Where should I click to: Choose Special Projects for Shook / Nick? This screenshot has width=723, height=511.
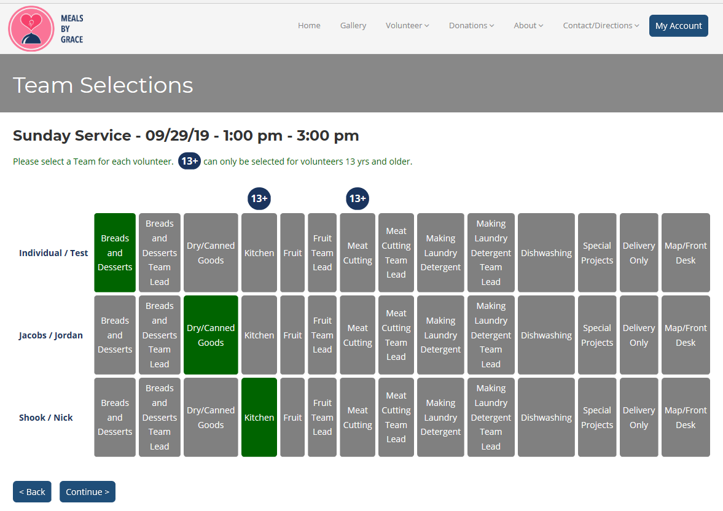tap(597, 417)
